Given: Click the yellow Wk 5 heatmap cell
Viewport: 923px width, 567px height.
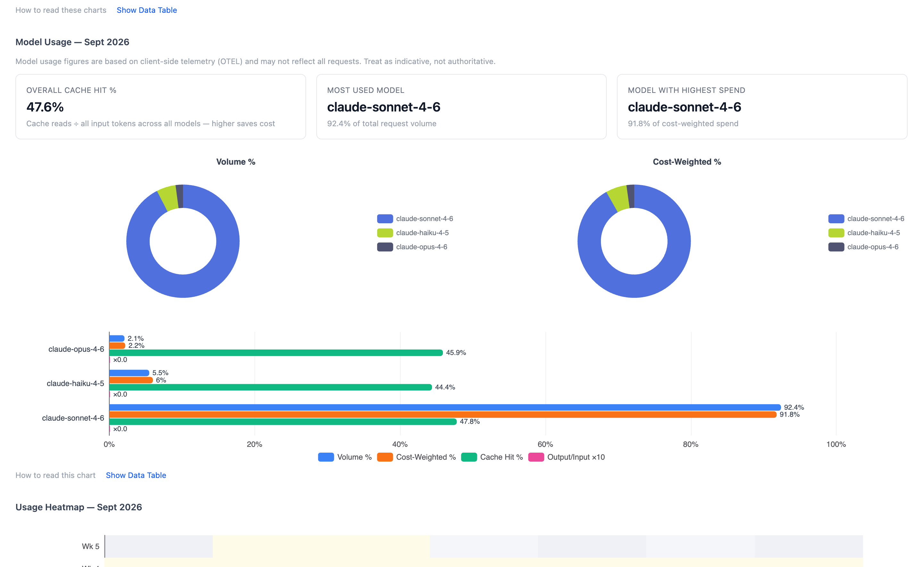Looking at the screenshot, I should coord(321,546).
